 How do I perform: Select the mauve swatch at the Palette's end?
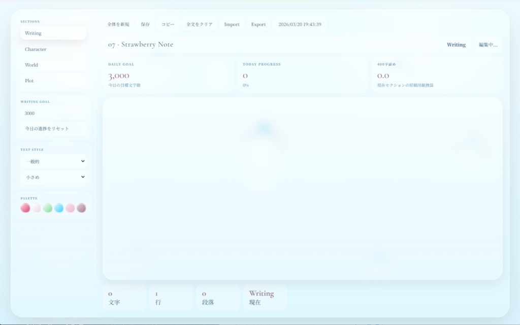coord(81,207)
